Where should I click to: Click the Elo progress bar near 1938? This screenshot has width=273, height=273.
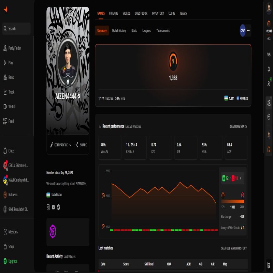click(232, 200)
